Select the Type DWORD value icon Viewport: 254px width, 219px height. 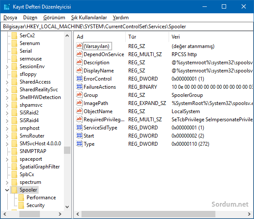pos(79,144)
